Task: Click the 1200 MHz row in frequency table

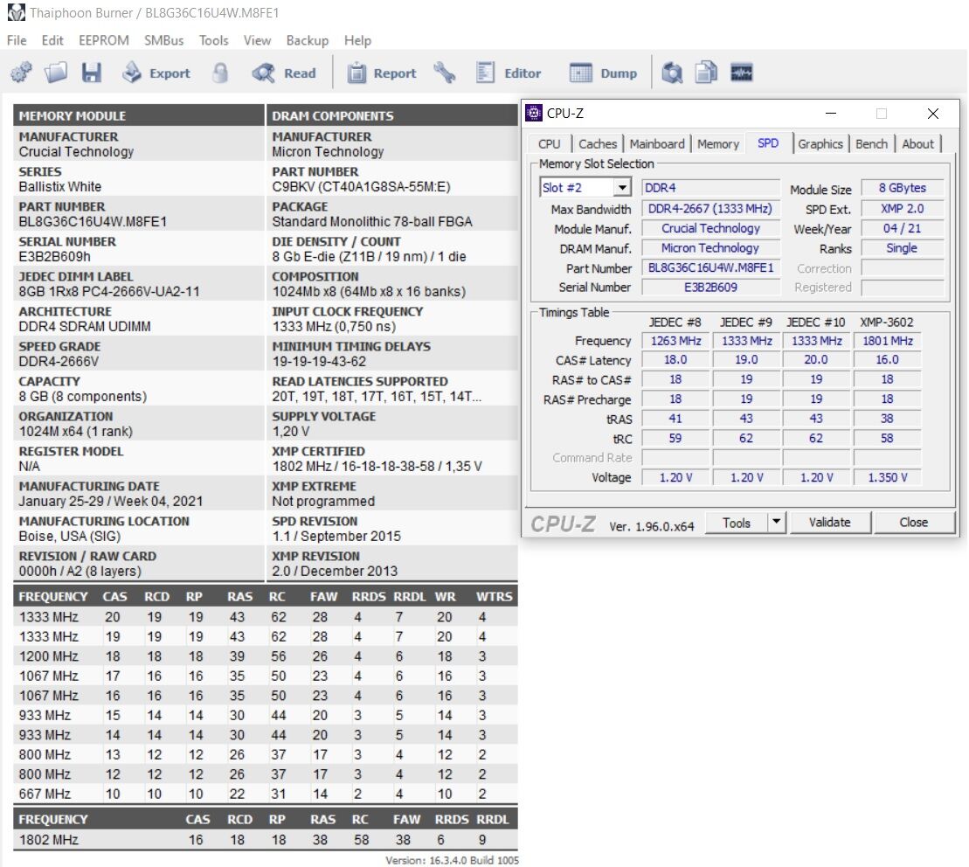Action: (266, 655)
